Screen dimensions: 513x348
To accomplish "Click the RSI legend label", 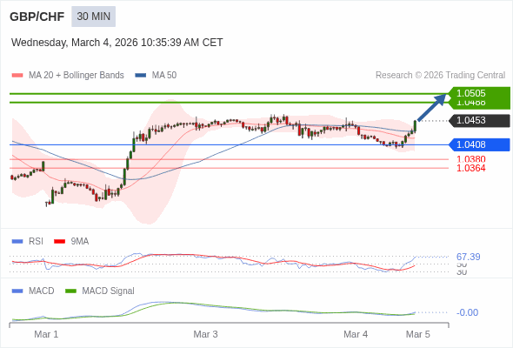I will (x=36, y=242).
